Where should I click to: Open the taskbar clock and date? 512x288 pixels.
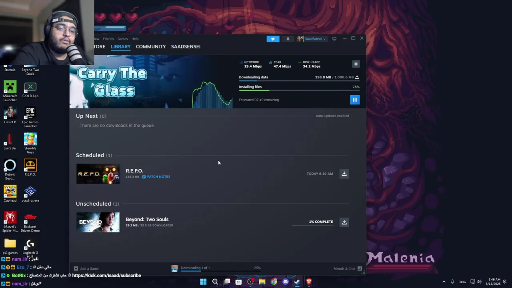492,282
